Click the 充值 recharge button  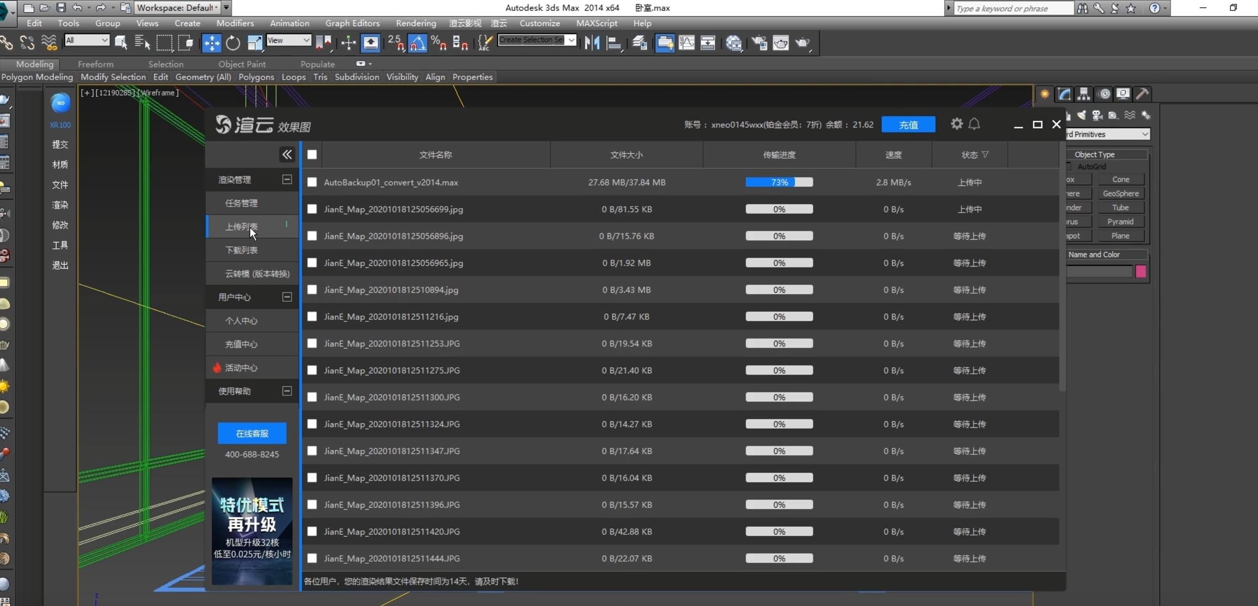point(908,124)
